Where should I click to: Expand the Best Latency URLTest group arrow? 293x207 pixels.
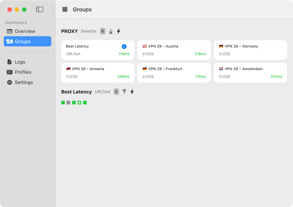[124, 92]
